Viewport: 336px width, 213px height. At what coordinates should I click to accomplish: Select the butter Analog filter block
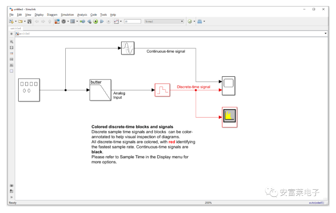(x=100, y=90)
